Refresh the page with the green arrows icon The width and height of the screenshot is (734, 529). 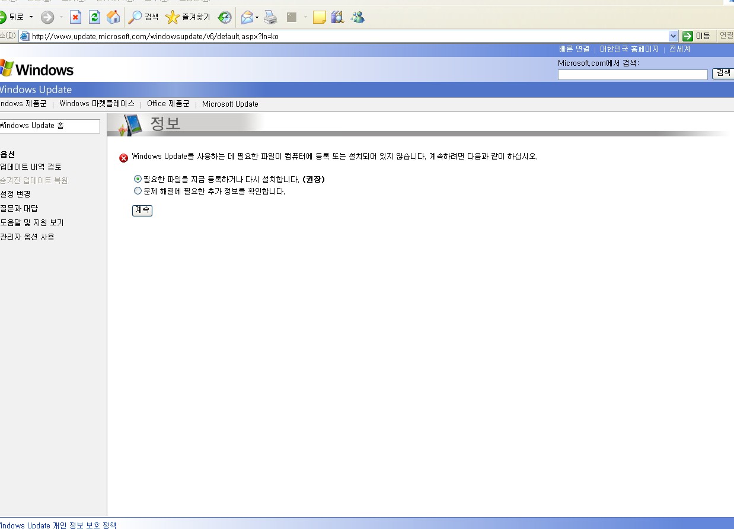coord(94,17)
